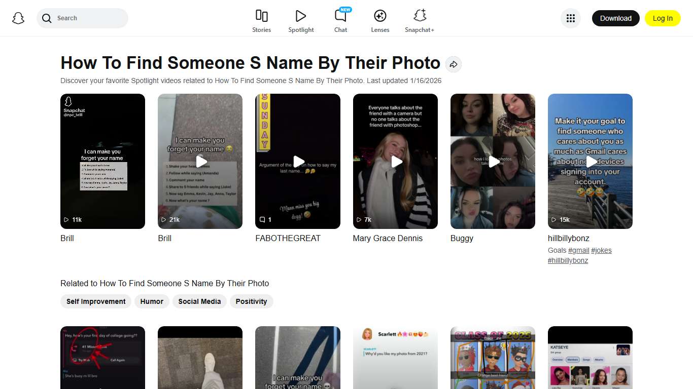
Task: Open the Snapchat+ icon
Action: pyautogui.click(x=420, y=16)
